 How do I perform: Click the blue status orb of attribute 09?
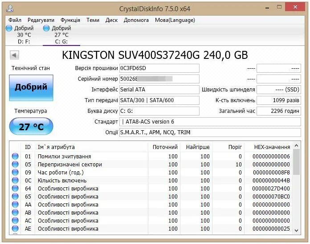[15, 172]
